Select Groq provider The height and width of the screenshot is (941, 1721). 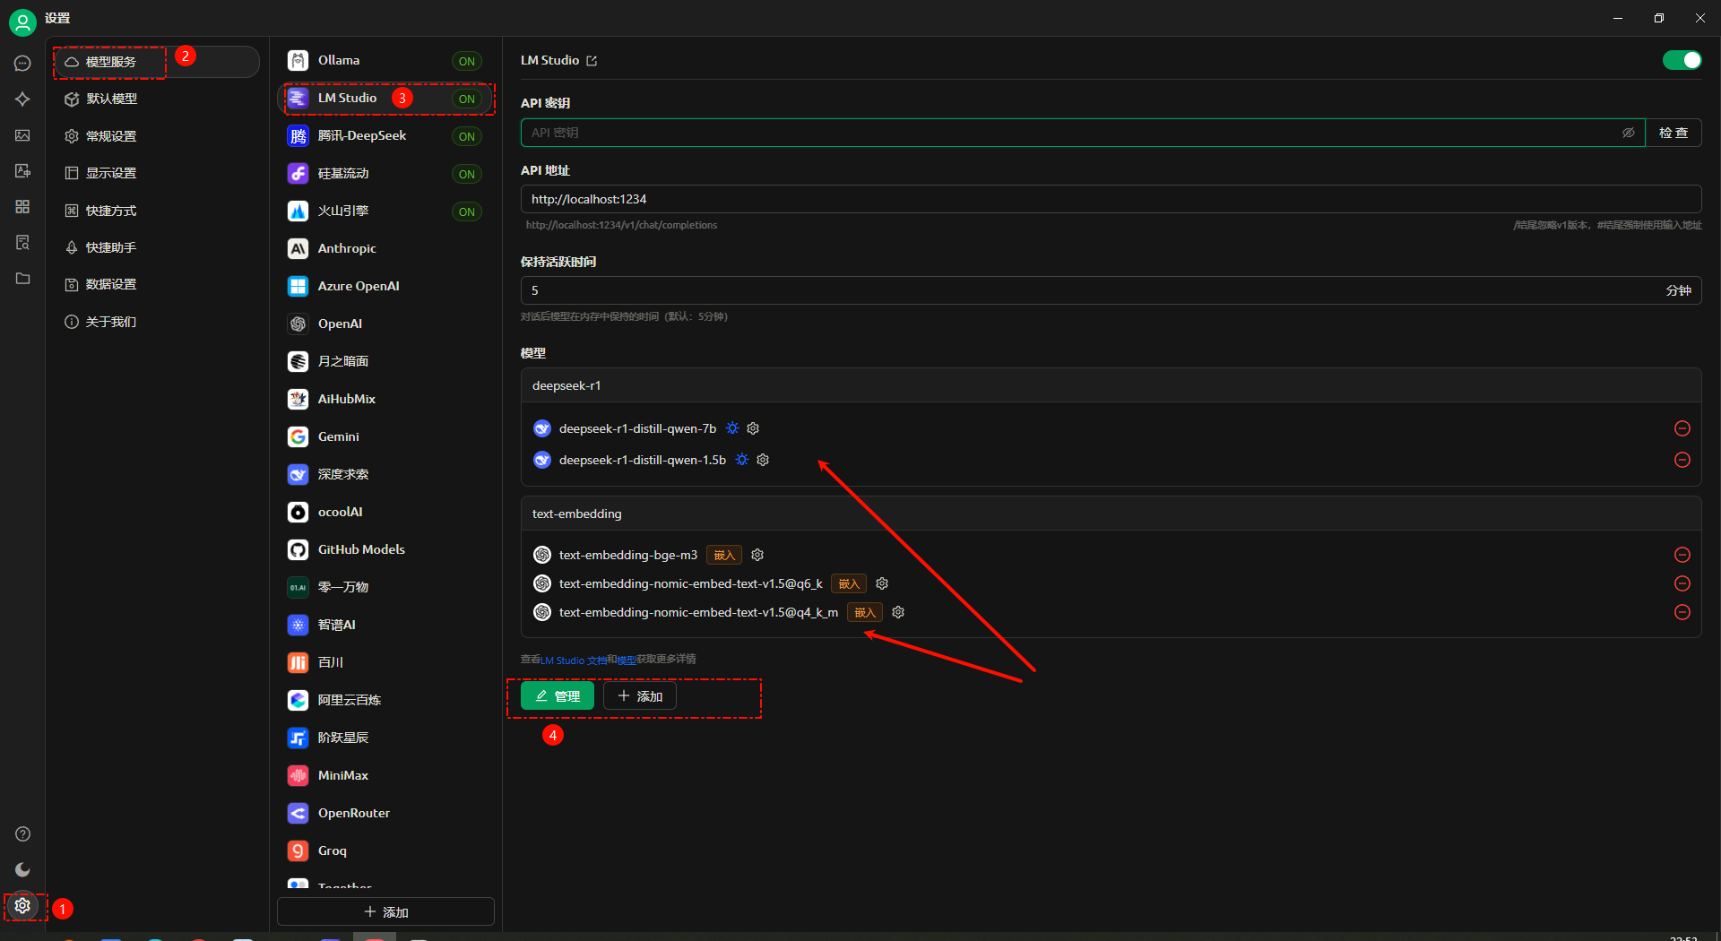[x=385, y=850]
